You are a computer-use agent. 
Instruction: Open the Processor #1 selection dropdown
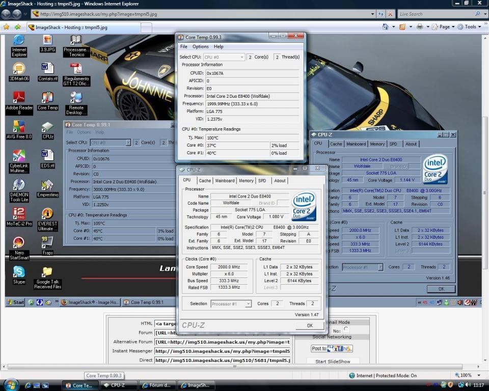click(x=231, y=304)
